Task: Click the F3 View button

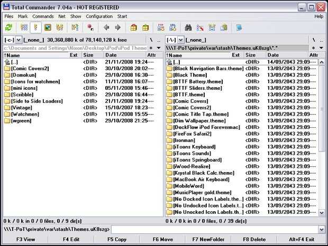Action: [25, 239]
